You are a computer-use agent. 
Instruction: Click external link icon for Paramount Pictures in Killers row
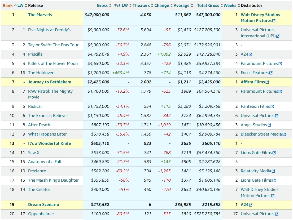tap(280, 64)
